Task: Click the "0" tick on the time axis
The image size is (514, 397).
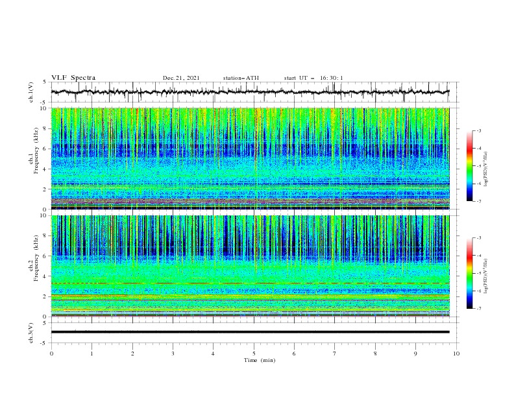Action: tap(51, 354)
